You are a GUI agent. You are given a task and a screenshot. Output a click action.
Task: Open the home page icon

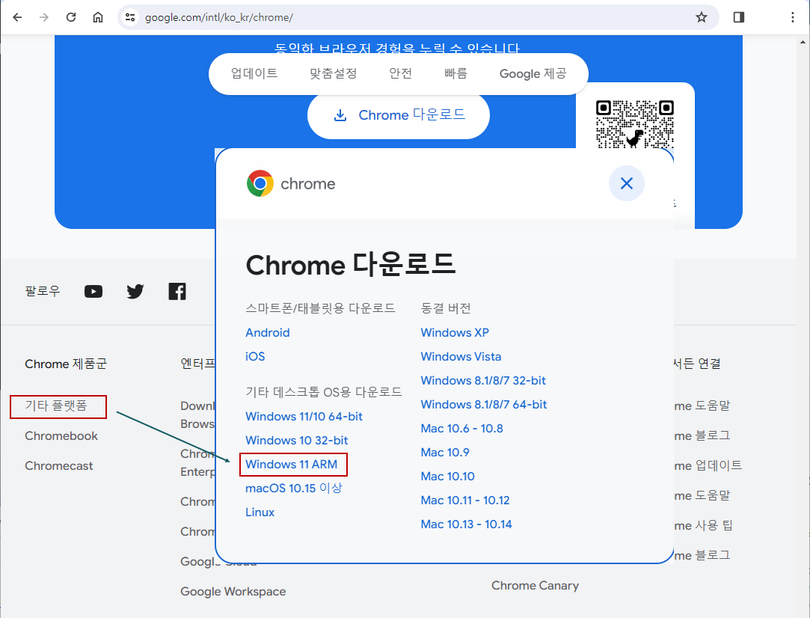pos(98,17)
